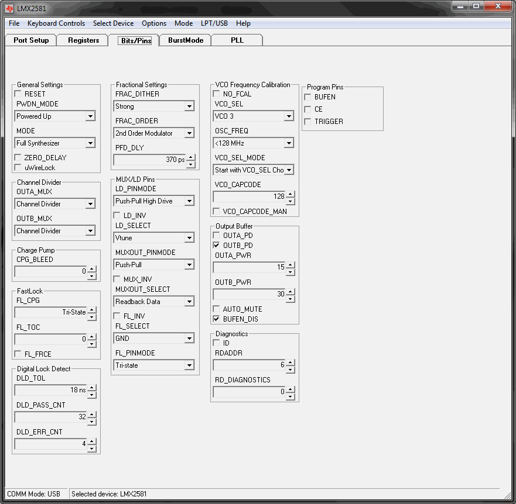516x504 pixels.
Task: Open the LPT/USB menu
Action: pos(214,23)
